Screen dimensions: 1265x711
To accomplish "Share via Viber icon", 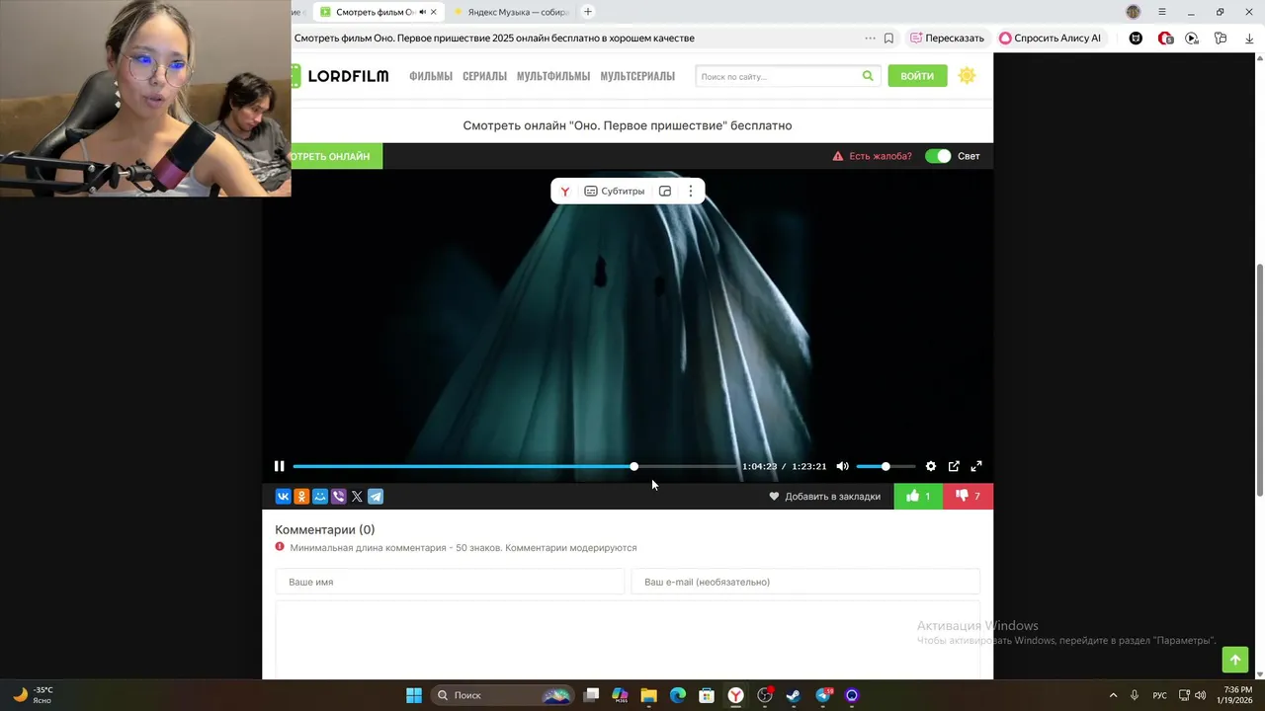I will [x=338, y=497].
